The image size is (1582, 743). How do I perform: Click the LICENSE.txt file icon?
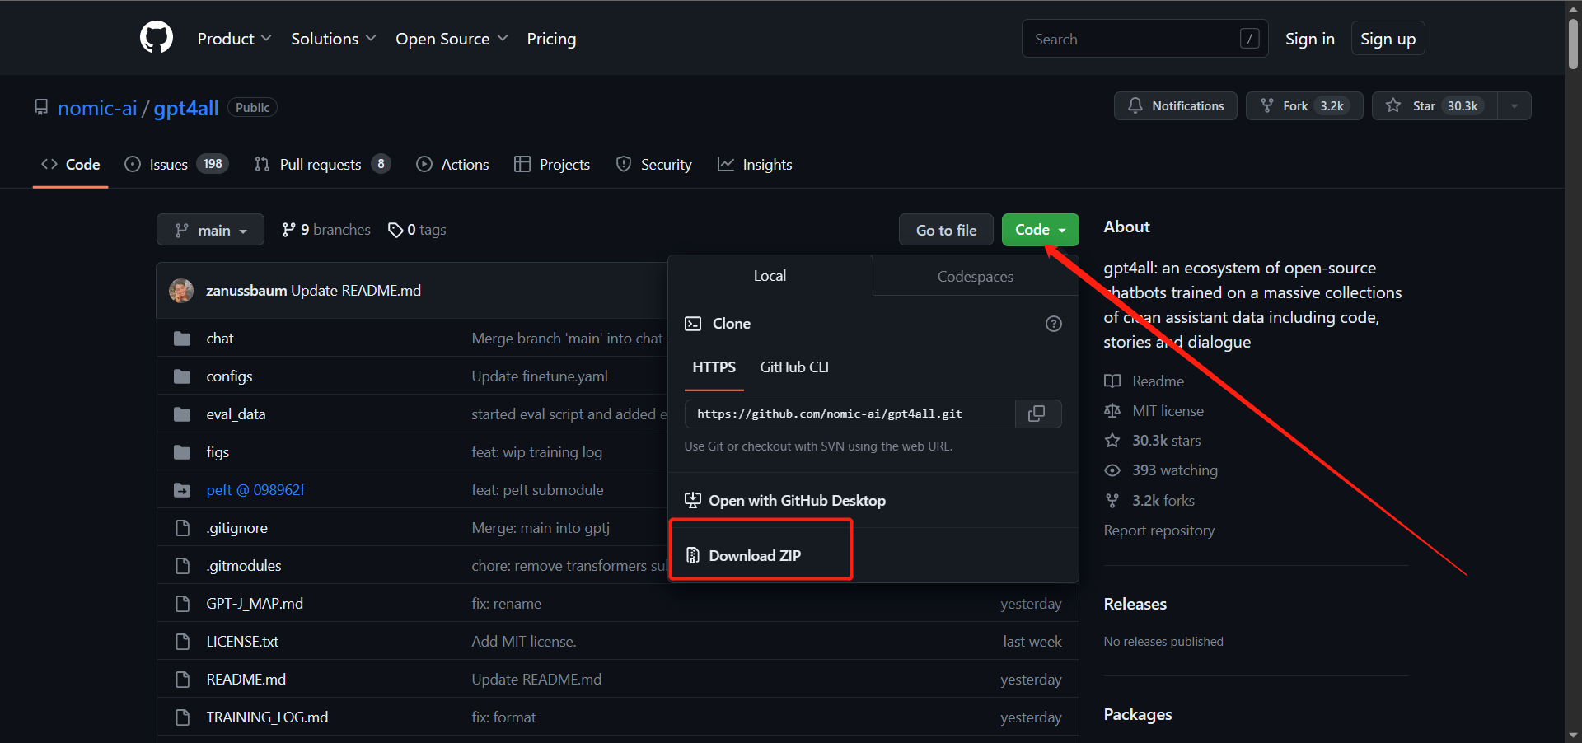pyautogui.click(x=183, y=642)
